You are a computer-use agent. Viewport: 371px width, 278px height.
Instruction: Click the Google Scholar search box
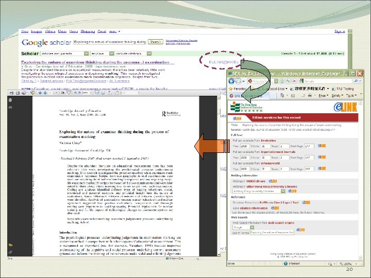[x=110, y=42]
